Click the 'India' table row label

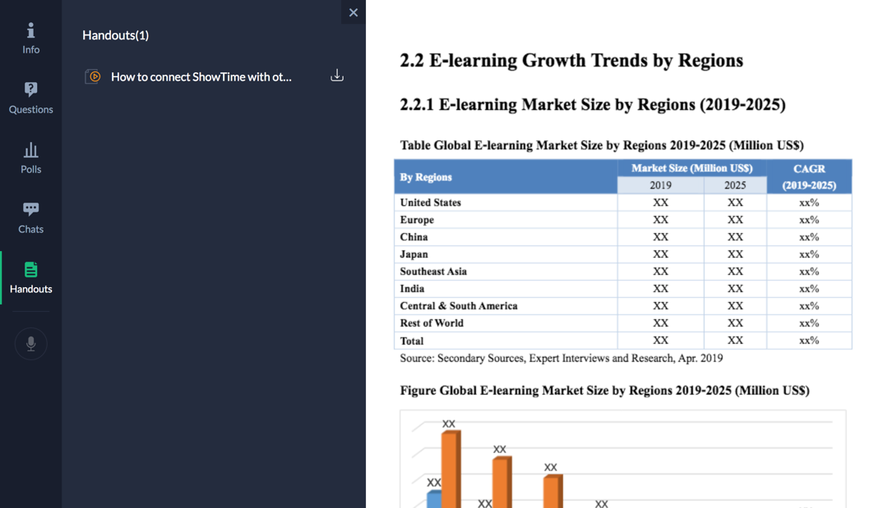click(x=412, y=289)
